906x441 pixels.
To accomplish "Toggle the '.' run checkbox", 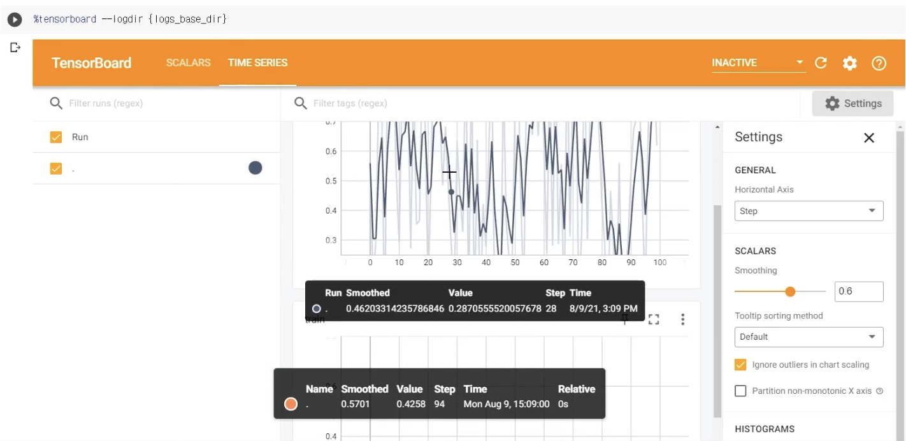I will (x=56, y=168).
